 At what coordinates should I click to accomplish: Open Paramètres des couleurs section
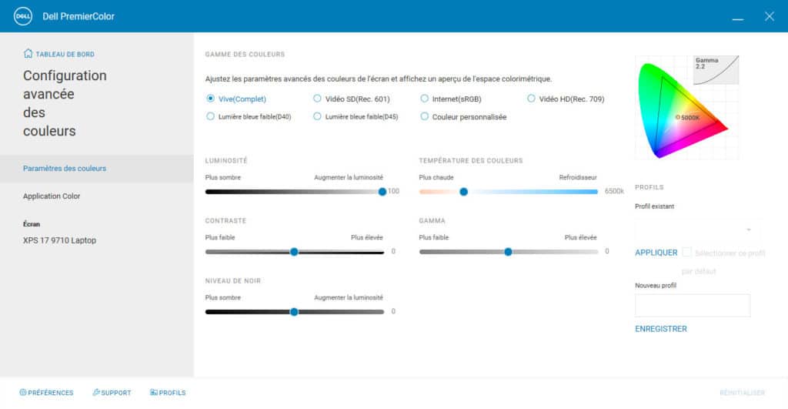[x=96, y=169]
